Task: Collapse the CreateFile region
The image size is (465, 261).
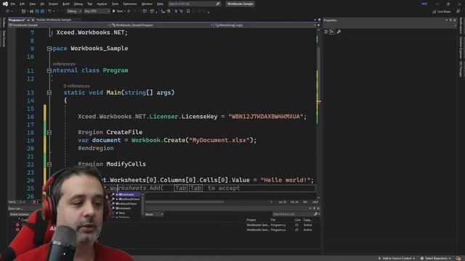Action: (49, 132)
